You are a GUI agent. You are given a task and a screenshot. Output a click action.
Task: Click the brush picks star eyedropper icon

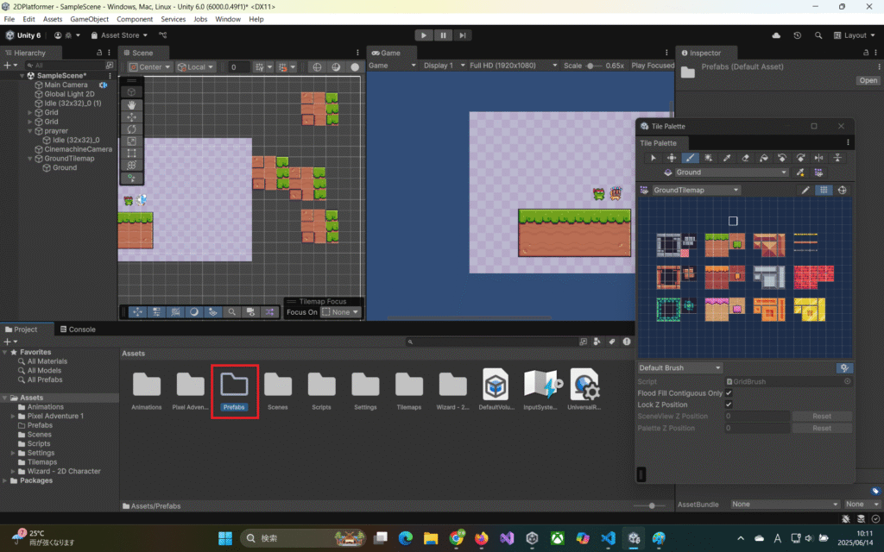click(800, 172)
